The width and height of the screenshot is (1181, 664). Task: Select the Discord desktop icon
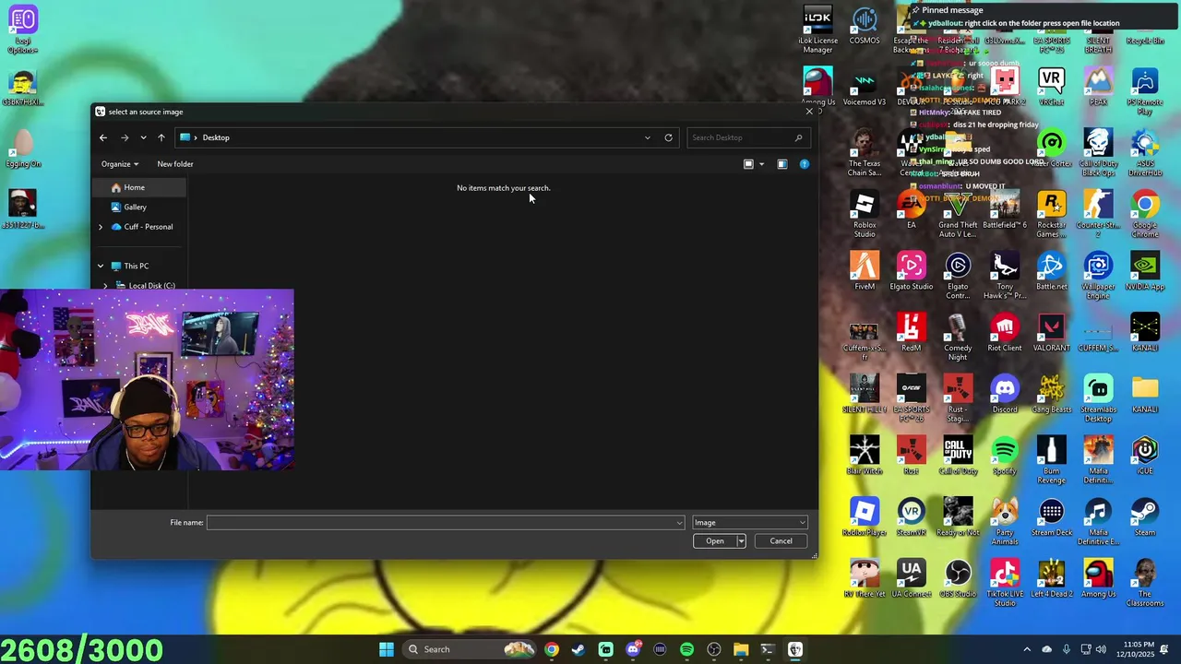tap(1005, 394)
